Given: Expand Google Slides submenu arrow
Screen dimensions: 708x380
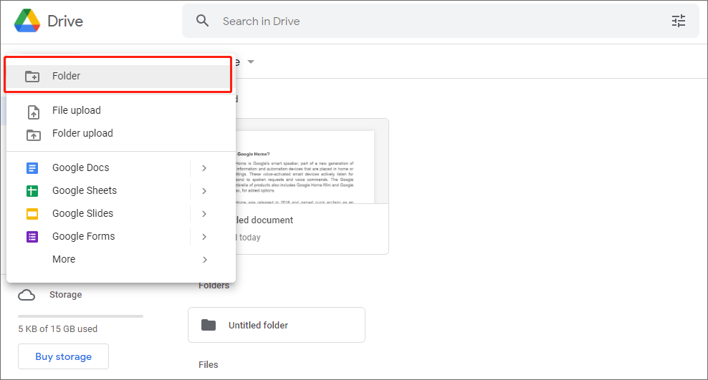Looking at the screenshot, I should [204, 214].
